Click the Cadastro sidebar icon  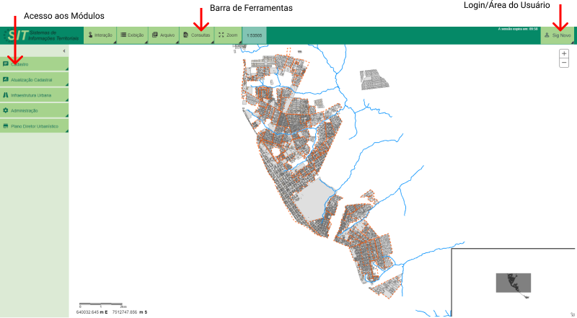(x=6, y=64)
